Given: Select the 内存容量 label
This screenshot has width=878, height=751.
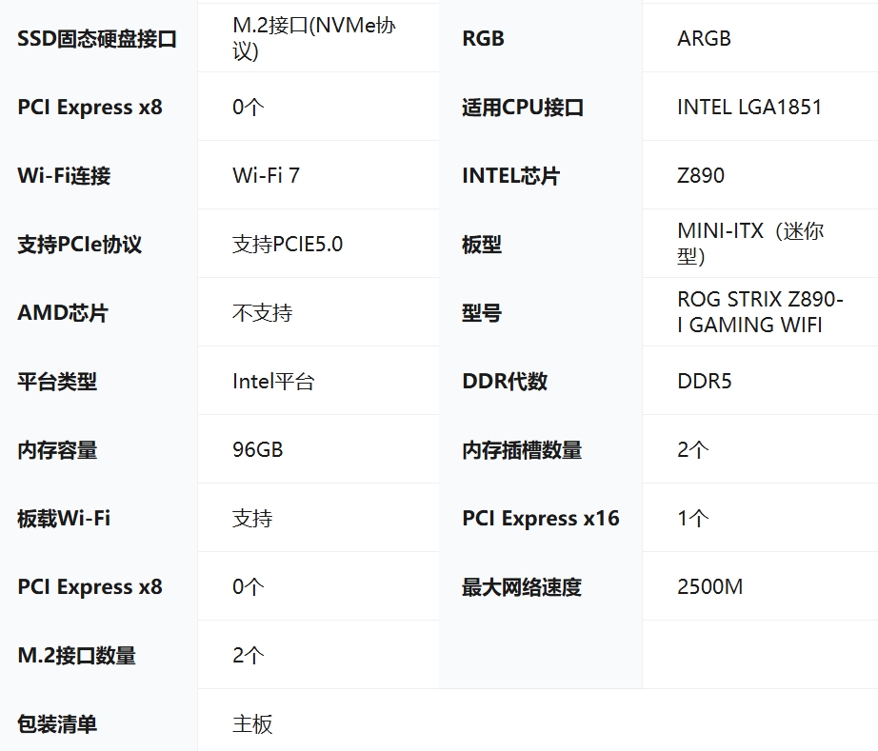Looking at the screenshot, I should (57, 450).
